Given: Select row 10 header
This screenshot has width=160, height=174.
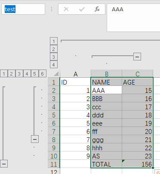Looking at the screenshot, I should (54, 156).
